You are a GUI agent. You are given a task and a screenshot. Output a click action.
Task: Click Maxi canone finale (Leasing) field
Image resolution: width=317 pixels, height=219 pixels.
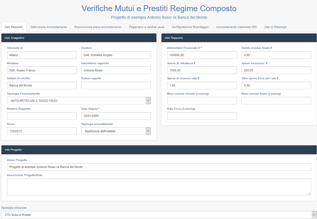(x=276, y=101)
